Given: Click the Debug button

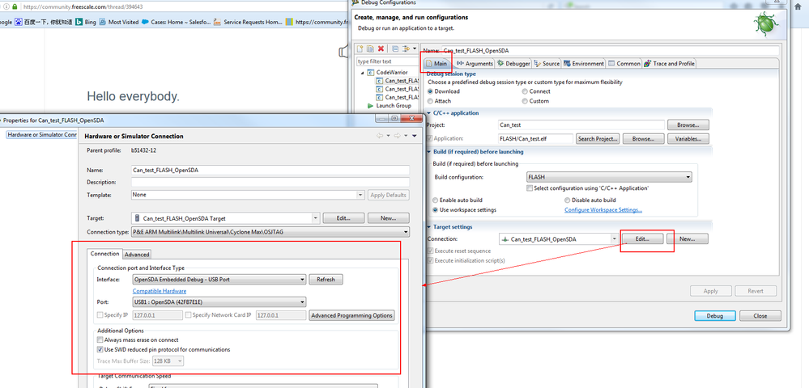Looking at the screenshot, I should point(714,316).
